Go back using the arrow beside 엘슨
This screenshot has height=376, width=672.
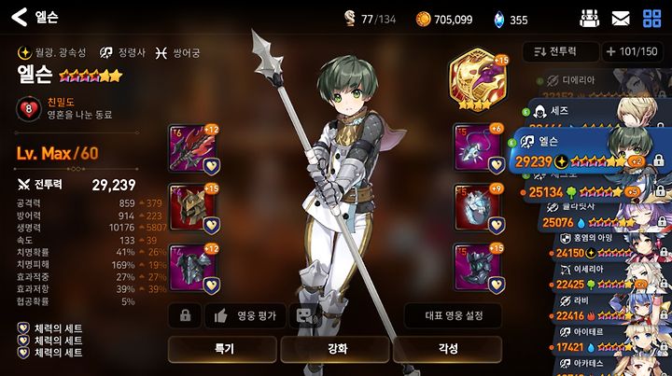[x=20, y=17]
